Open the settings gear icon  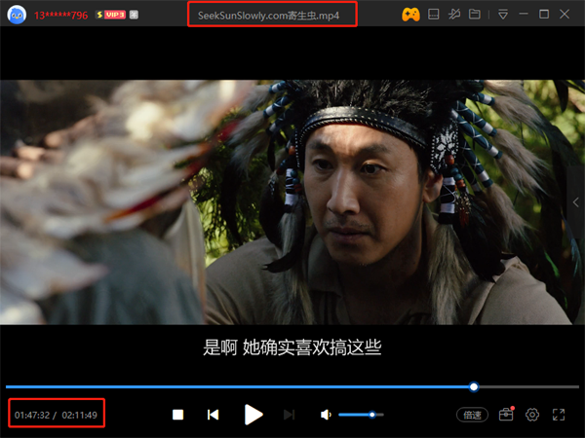tap(532, 415)
